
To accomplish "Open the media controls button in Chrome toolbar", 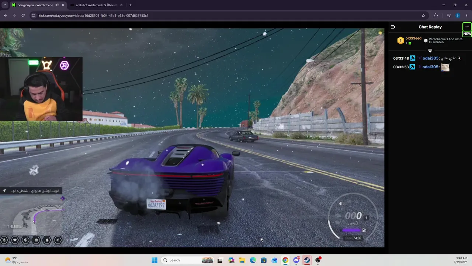I will (449, 16).
